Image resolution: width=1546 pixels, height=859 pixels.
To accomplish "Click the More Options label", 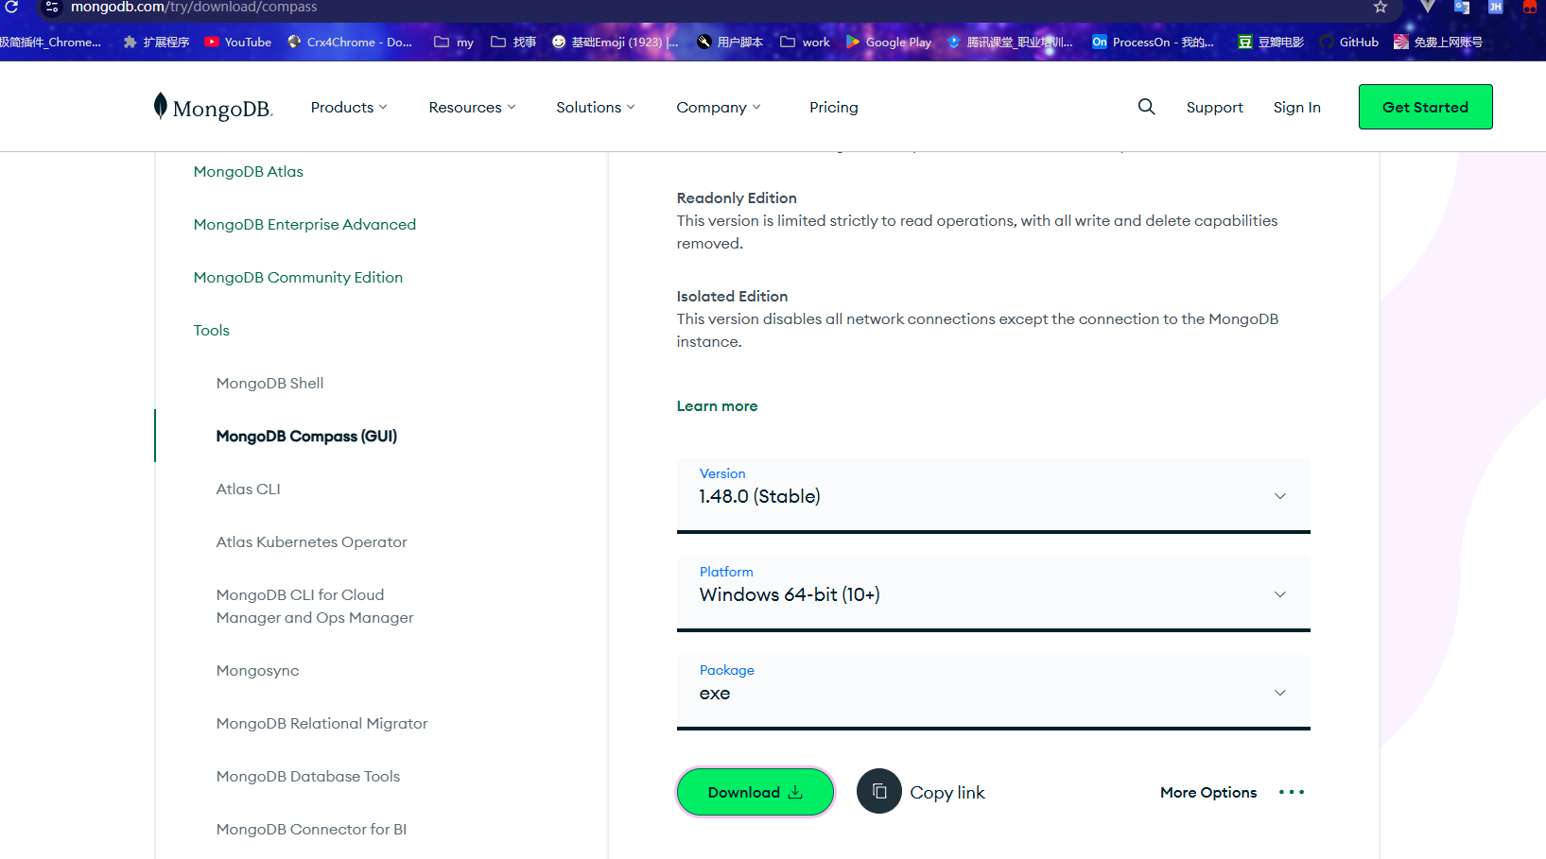I will 1208,792.
